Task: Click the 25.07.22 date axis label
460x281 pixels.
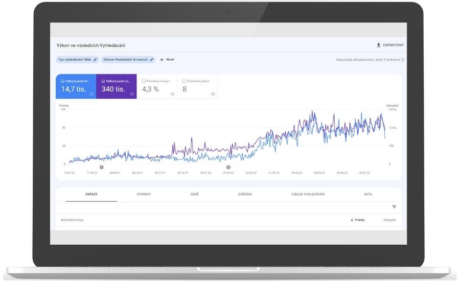Action: click(364, 173)
